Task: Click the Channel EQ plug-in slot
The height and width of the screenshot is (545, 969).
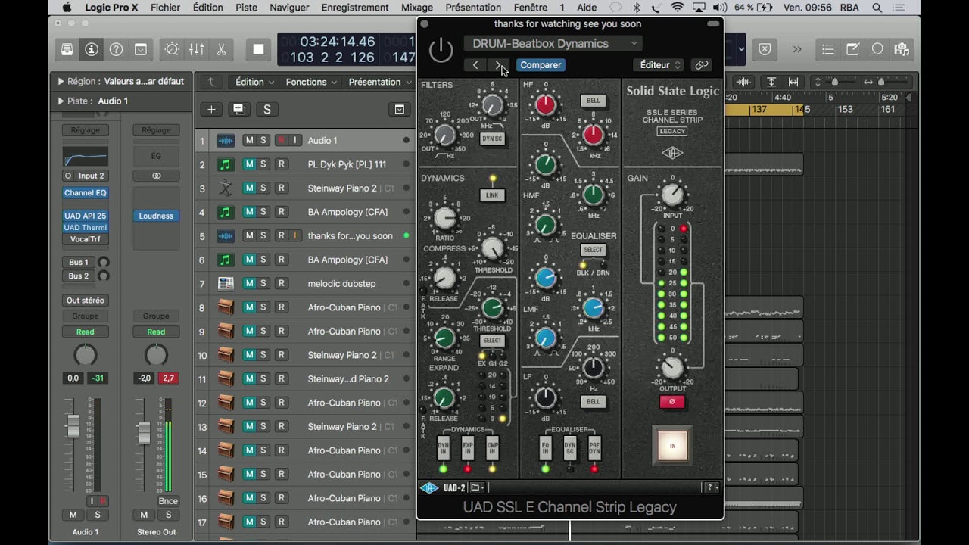Action: point(85,193)
